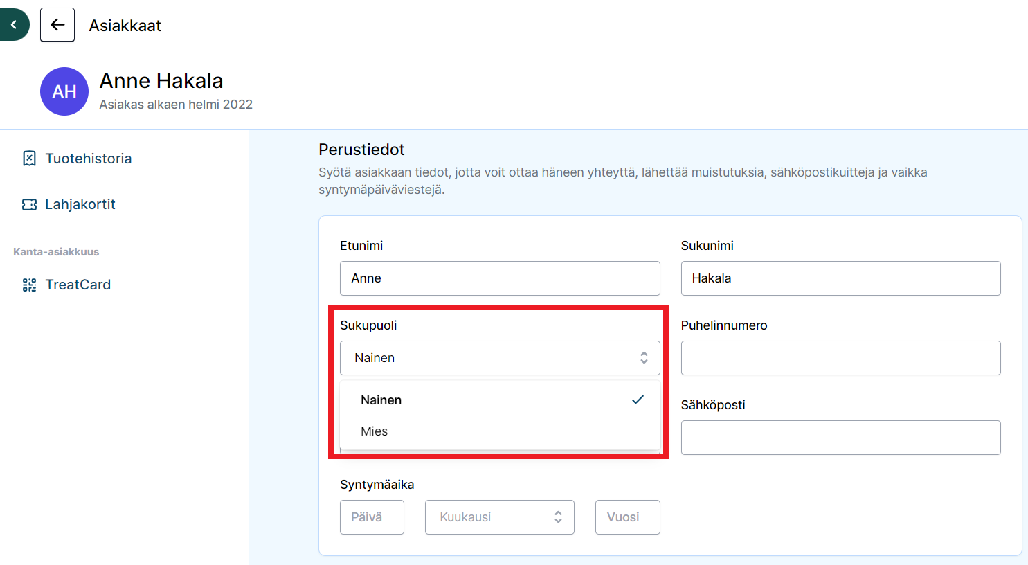Click the Syntymäaika field label

point(377,485)
